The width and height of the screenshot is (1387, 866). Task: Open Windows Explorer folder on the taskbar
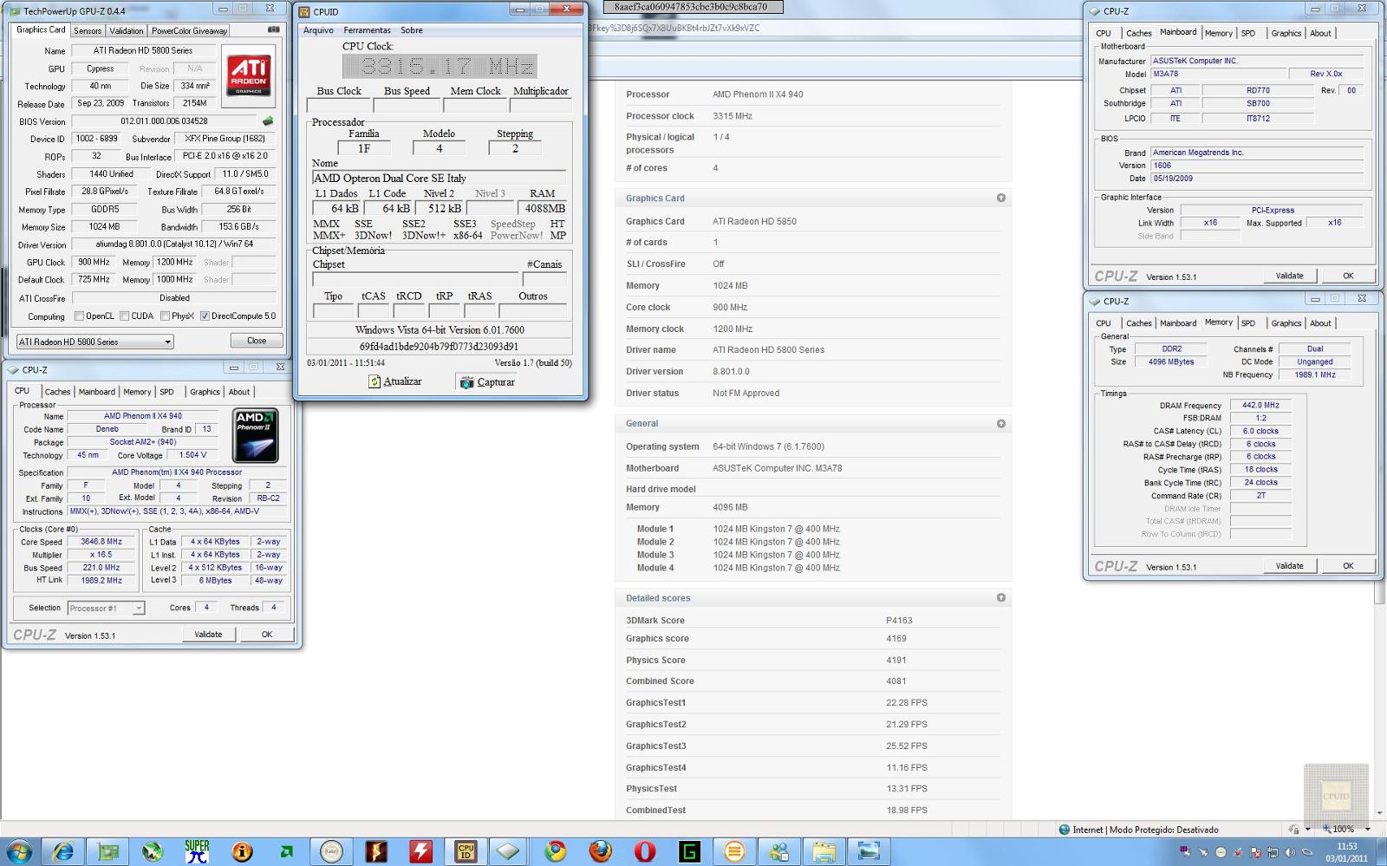pos(824,851)
